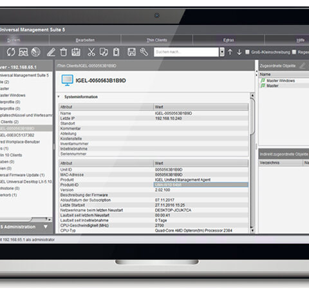Click the highlighted Produkt-ID value cell
The height and width of the screenshot is (295, 309).
coord(201,185)
